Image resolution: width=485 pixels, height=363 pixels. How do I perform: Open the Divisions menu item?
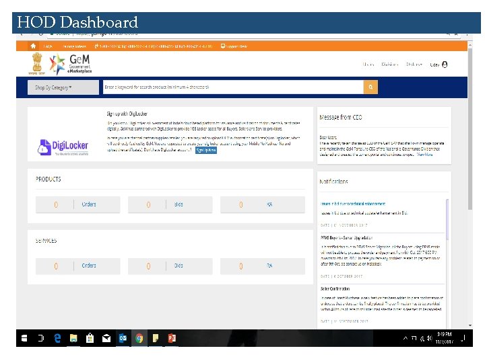coord(390,65)
